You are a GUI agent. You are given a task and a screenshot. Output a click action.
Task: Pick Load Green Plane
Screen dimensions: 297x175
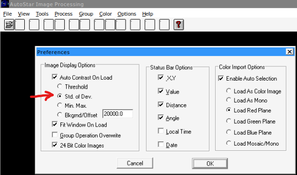(x=229, y=121)
